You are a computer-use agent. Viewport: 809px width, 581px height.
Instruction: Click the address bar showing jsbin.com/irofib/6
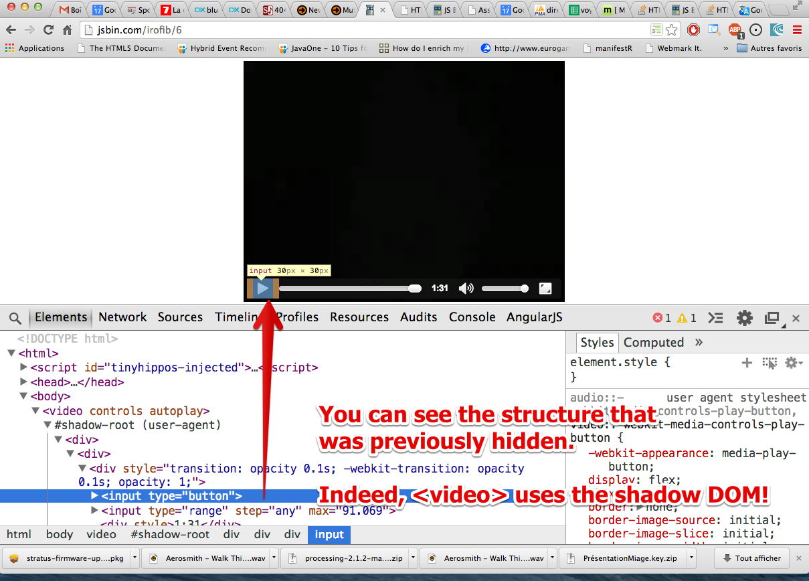[x=201, y=29]
